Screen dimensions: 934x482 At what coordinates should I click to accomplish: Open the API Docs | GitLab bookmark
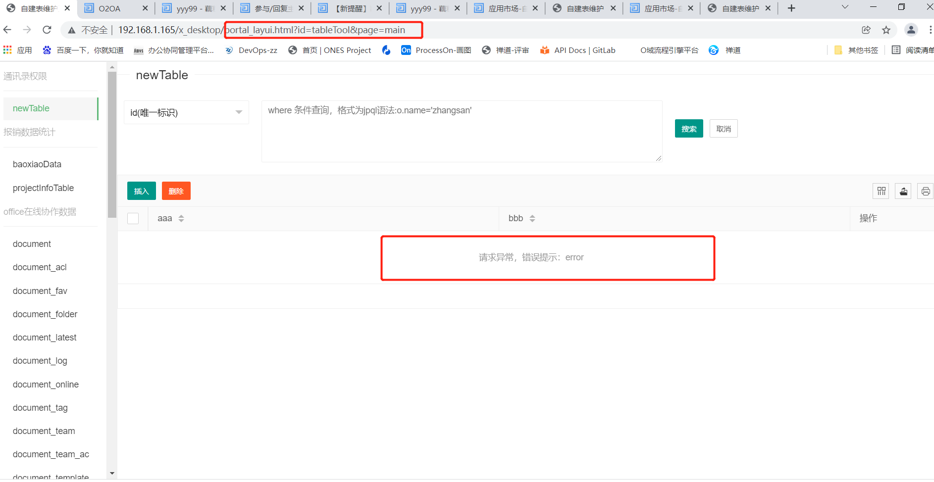coord(578,50)
